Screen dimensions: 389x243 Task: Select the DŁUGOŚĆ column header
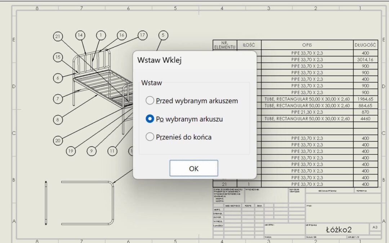tap(365, 45)
